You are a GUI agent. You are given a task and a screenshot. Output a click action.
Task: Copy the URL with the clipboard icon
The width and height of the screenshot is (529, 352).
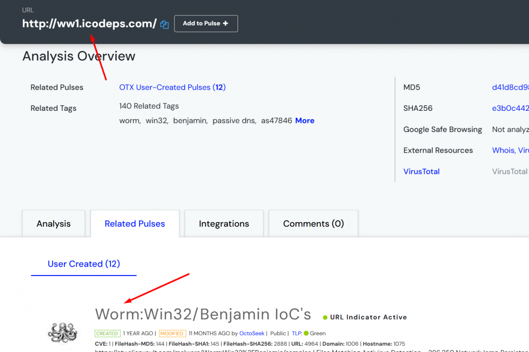pos(165,24)
